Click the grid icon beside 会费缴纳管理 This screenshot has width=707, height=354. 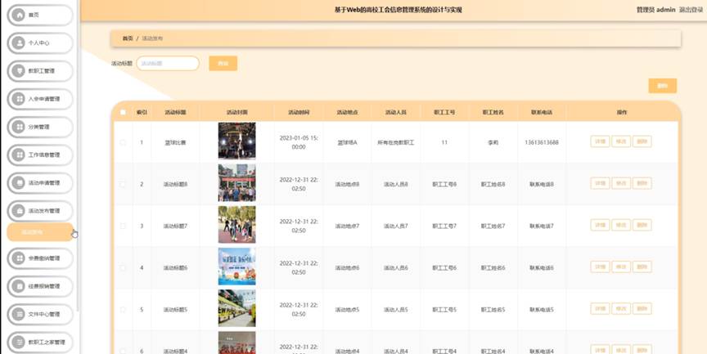point(19,258)
